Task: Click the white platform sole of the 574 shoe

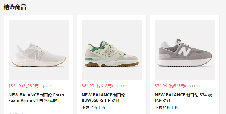Action: pyautogui.click(x=184, y=62)
